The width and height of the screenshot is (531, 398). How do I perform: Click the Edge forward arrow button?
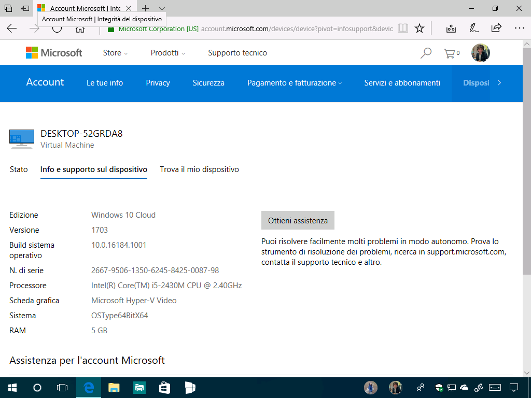click(34, 29)
